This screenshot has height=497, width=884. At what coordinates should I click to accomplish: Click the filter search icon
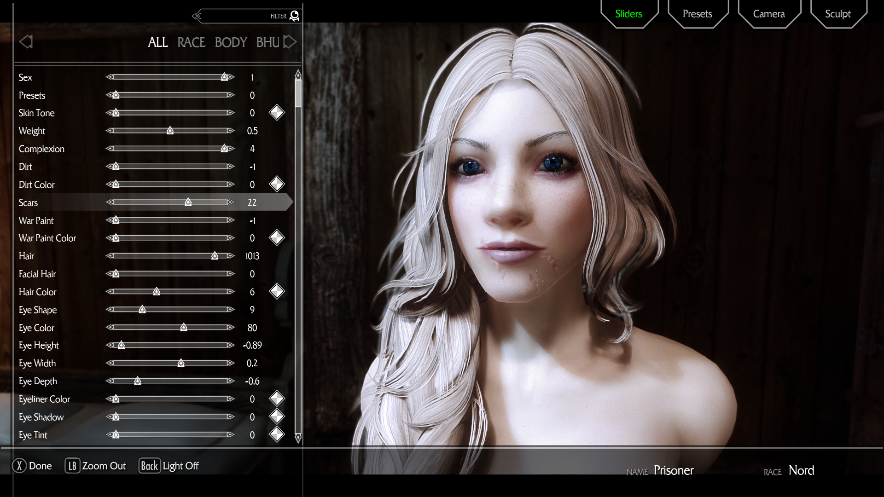tap(295, 16)
